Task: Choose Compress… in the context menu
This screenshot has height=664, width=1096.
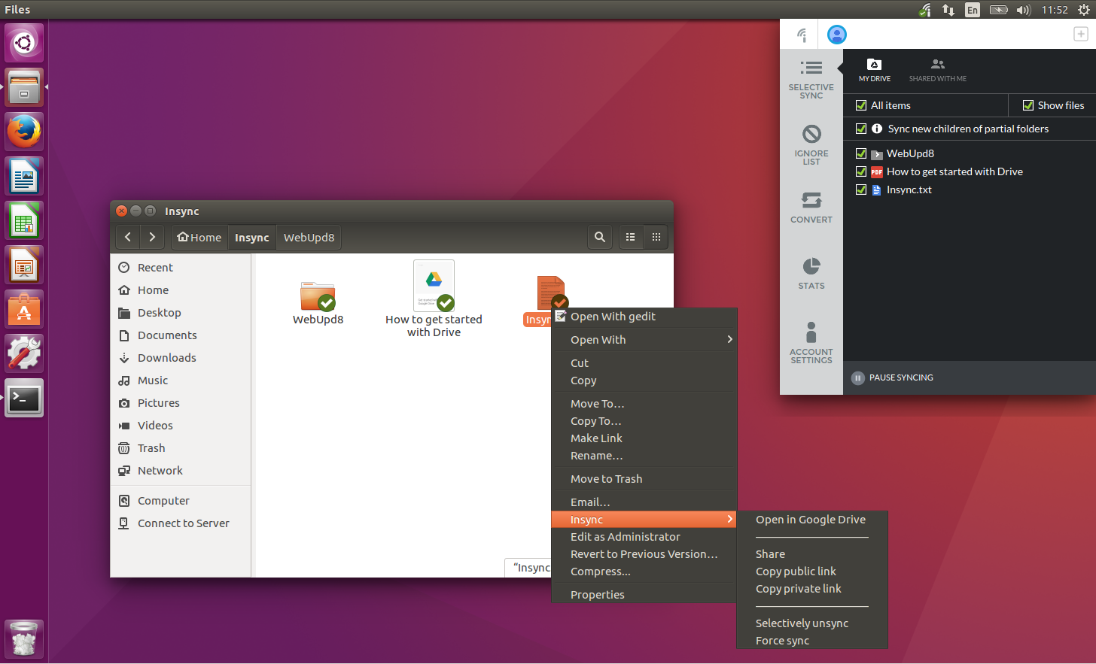Action: coord(644,572)
